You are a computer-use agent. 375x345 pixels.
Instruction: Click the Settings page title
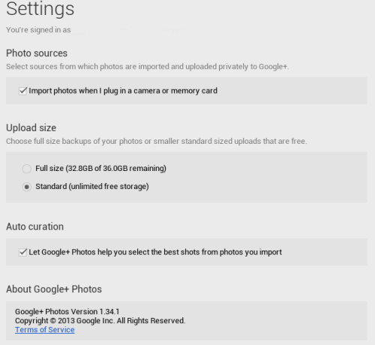coord(40,9)
